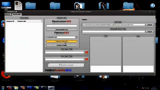Screen dimensions: 160x90
Task: Open the DOSYA menu
Action: click(8, 14)
